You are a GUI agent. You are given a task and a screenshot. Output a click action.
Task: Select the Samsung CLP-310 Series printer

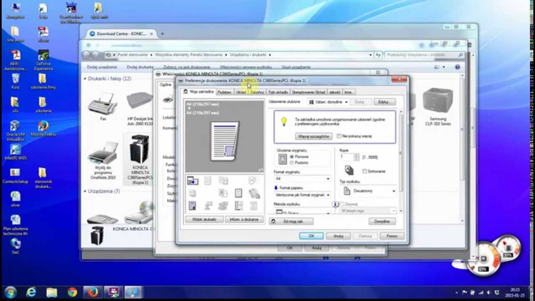[x=438, y=107]
